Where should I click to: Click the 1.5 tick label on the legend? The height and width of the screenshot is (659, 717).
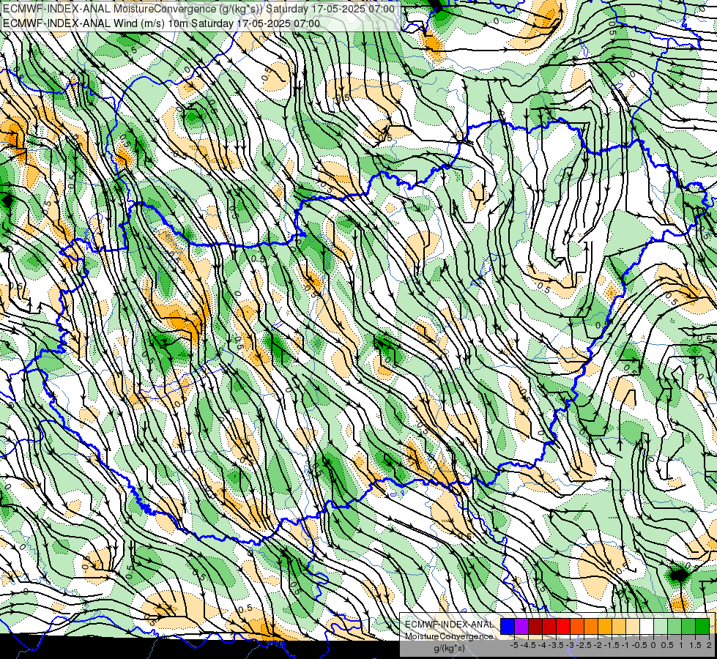coord(694,645)
